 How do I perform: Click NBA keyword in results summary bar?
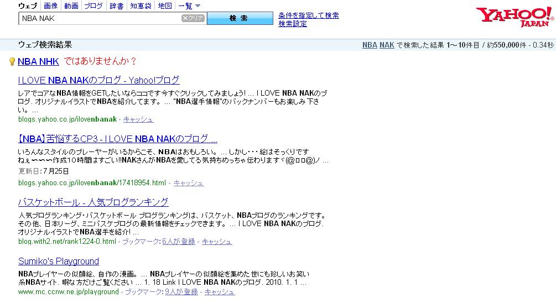pos(370,45)
